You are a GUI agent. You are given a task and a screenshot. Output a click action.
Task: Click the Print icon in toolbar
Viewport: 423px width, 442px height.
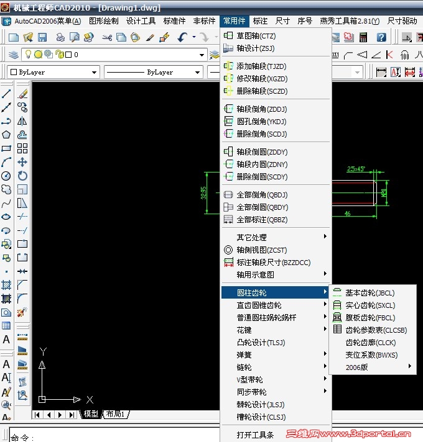coord(60,37)
